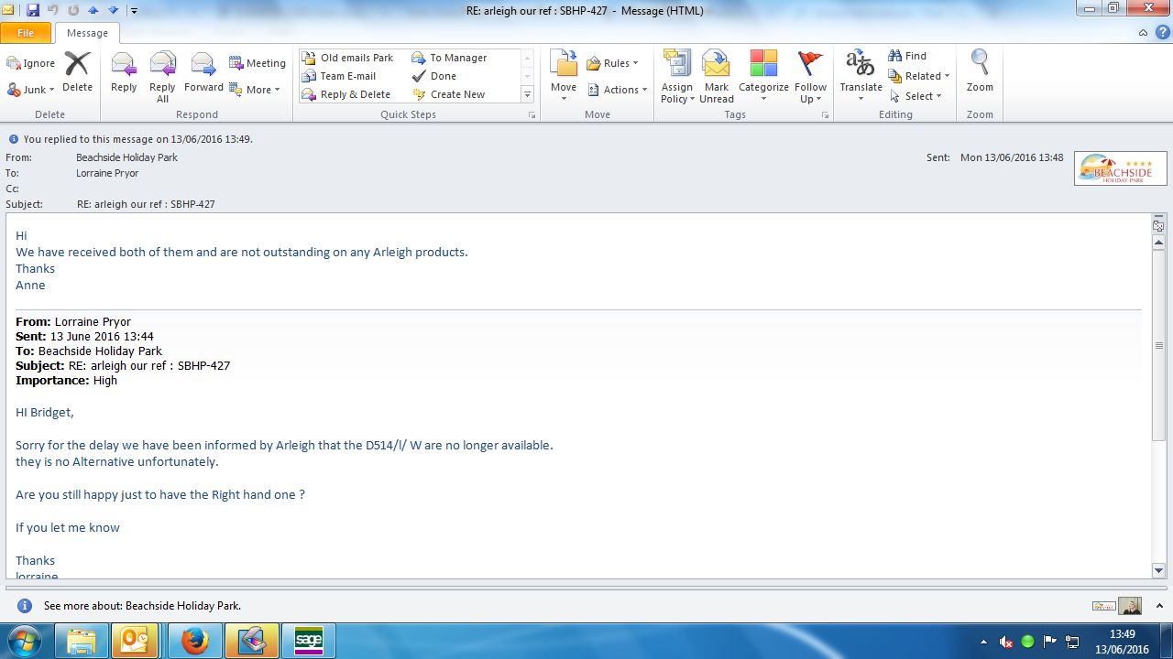The height and width of the screenshot is (659, 1173).
Task: Click the Meeting reply button
Action: [x=257, y=63]
